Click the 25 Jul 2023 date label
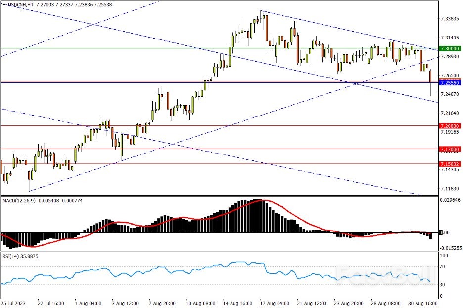The height and width of the screenshot is (308, 463). (x=13, y=301)
